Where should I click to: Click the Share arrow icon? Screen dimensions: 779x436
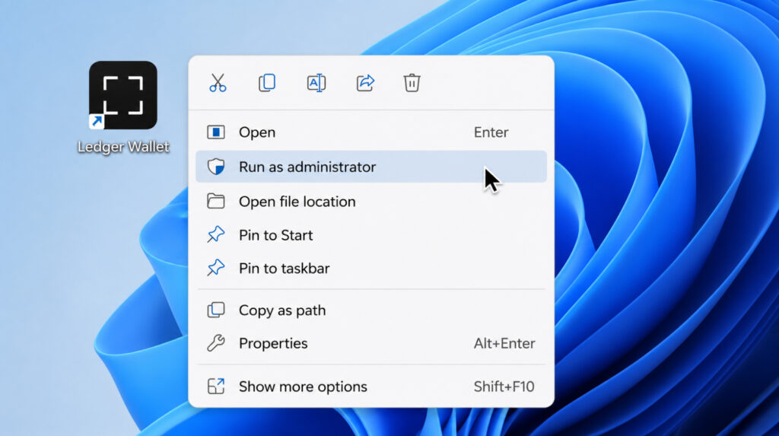365,82
